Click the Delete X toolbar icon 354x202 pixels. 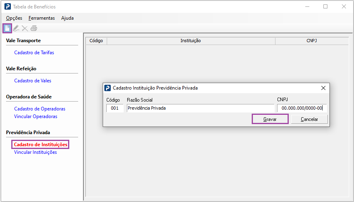(25, 28)
